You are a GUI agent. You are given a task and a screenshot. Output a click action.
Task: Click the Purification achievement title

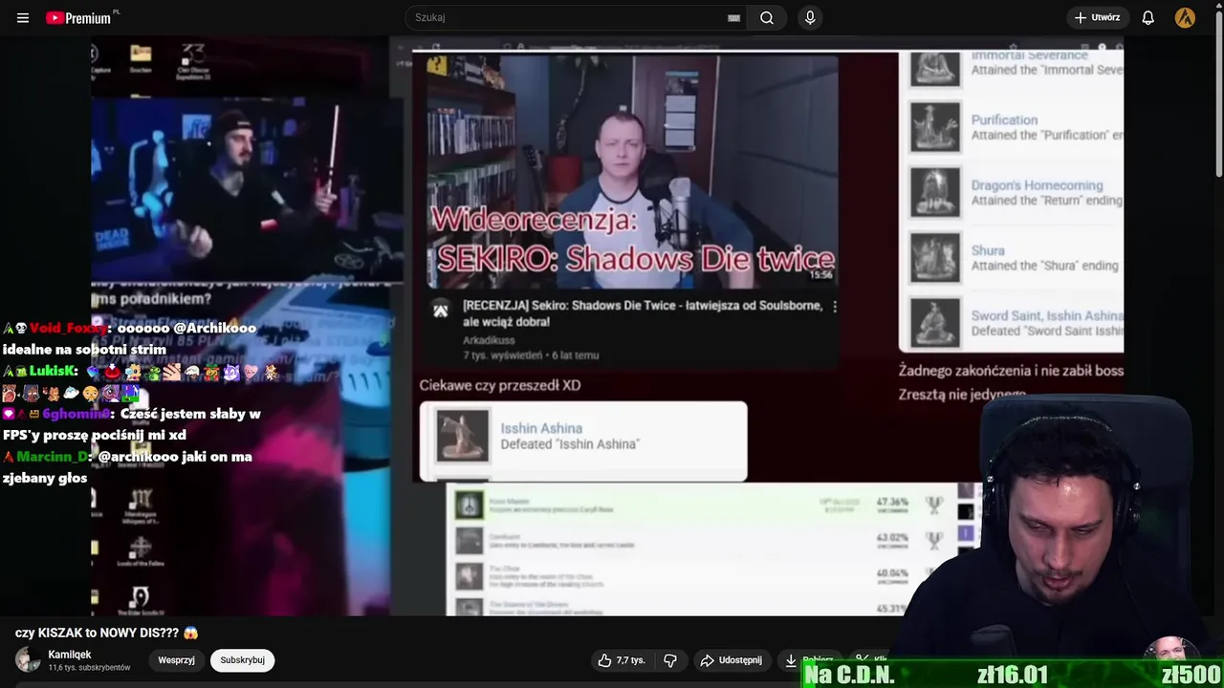[1004, 119]
